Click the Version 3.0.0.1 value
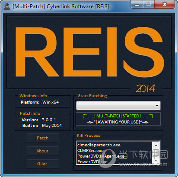Screen dimensions: 178x177 point(49,120)
